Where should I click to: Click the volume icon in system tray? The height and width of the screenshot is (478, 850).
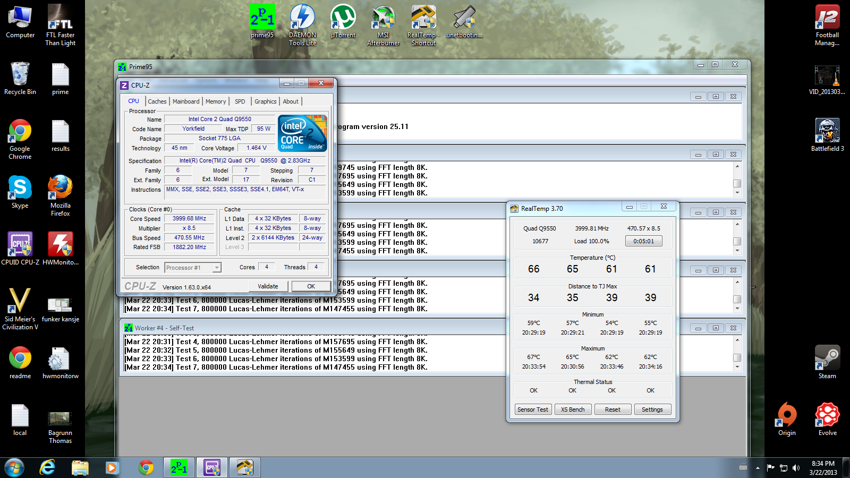796,468
